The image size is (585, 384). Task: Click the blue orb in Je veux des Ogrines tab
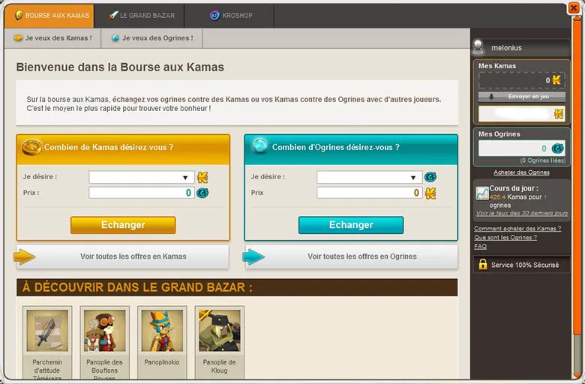click(115, 38)
